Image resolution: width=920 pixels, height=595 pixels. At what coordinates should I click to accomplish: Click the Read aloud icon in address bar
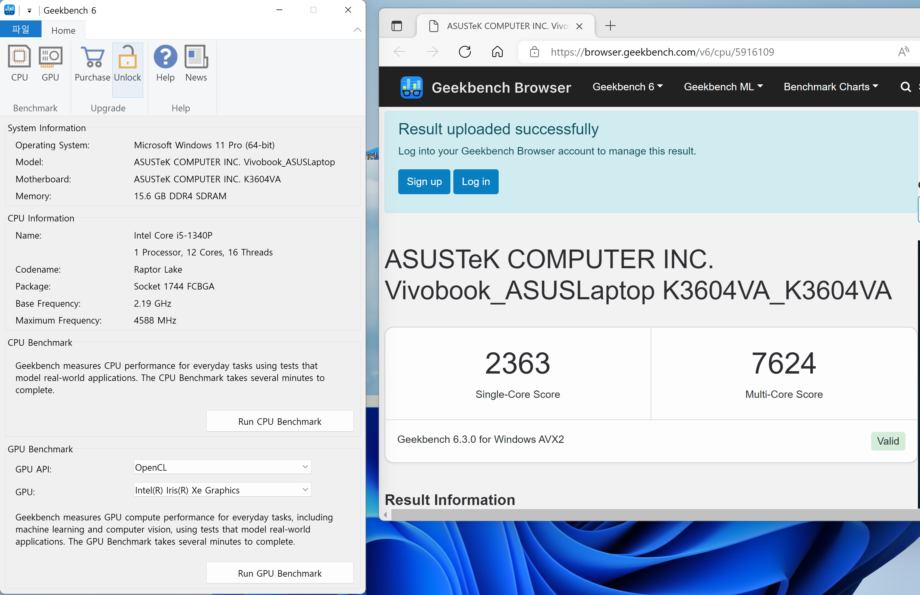click(x=903, y=52)
